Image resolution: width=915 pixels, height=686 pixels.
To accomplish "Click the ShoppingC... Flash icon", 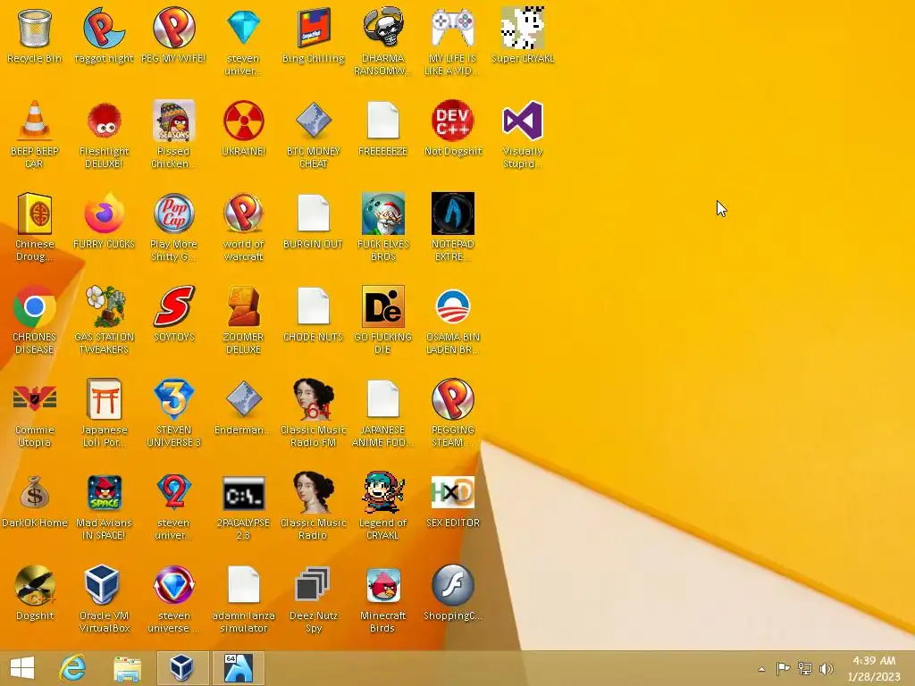I will [453, 584].
